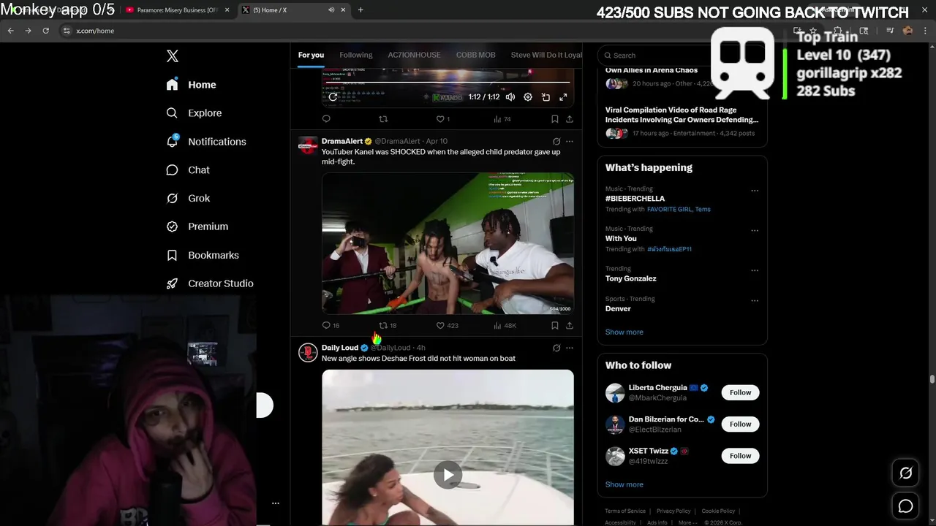Image resolution: width=936 pixels, height=526 pixels.
Task: Play the Daily Loud boat video
Action: [448, 475]
